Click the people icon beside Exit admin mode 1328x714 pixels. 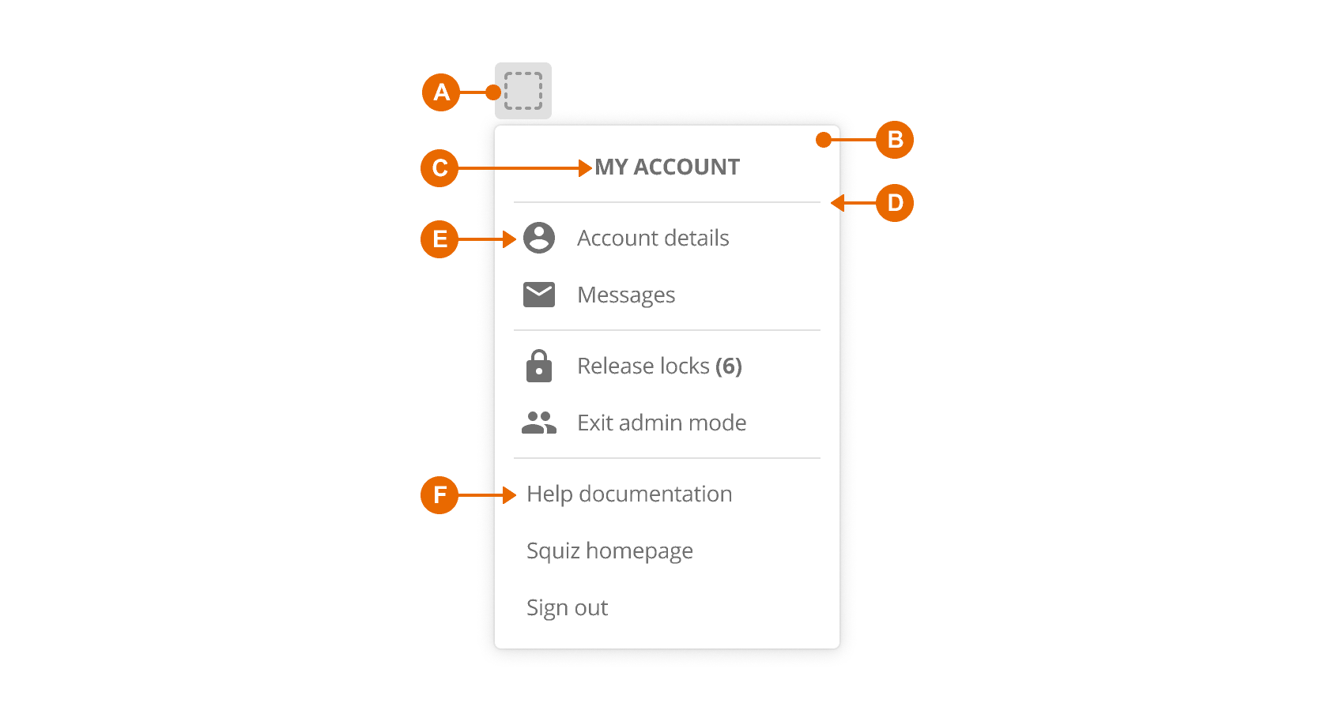pos(539,423)
